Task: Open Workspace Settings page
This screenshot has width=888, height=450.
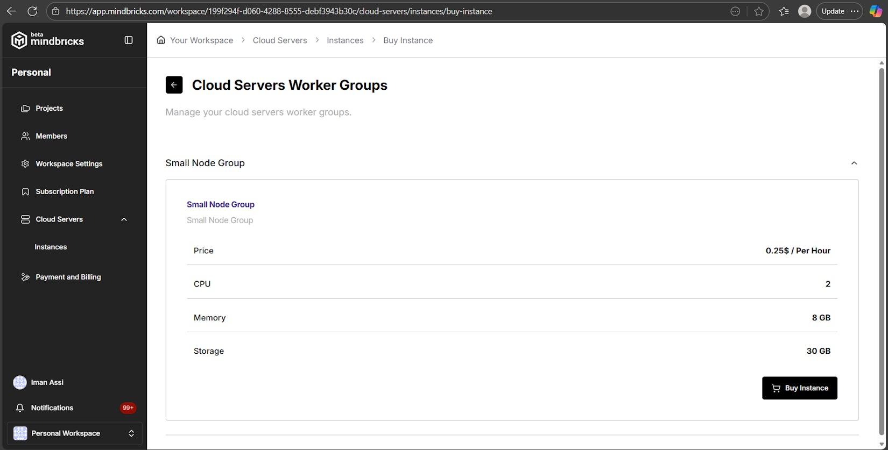Action: (69, 163)
